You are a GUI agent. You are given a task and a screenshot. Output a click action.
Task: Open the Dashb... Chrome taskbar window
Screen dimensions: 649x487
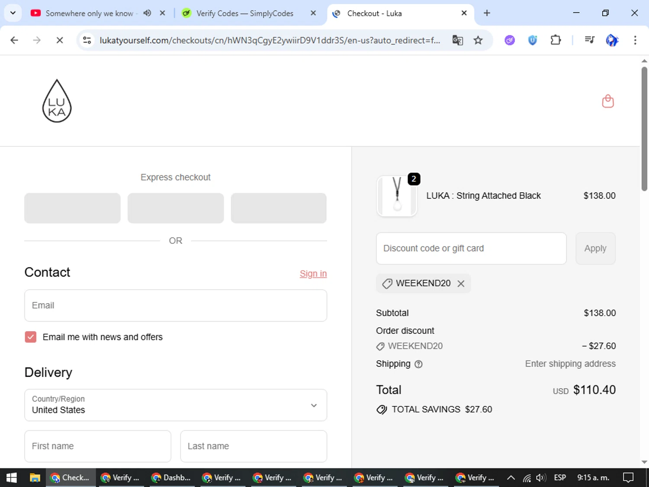pos(172,477)
